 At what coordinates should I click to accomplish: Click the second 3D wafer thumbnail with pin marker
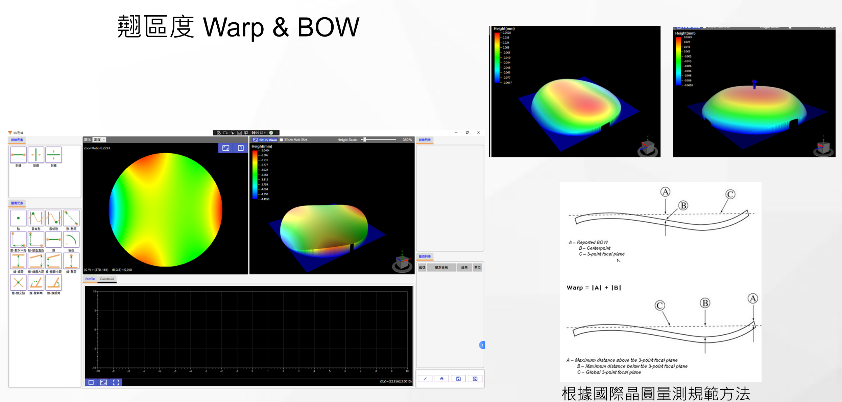(754, 91)
